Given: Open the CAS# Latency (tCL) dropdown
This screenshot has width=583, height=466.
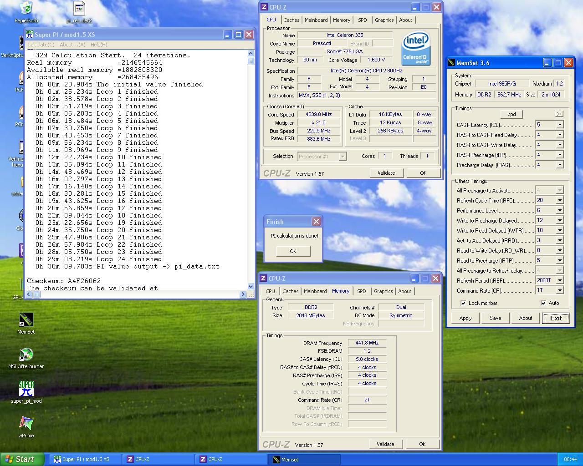Looking at the screenshot, I should [x=560, y=125].
